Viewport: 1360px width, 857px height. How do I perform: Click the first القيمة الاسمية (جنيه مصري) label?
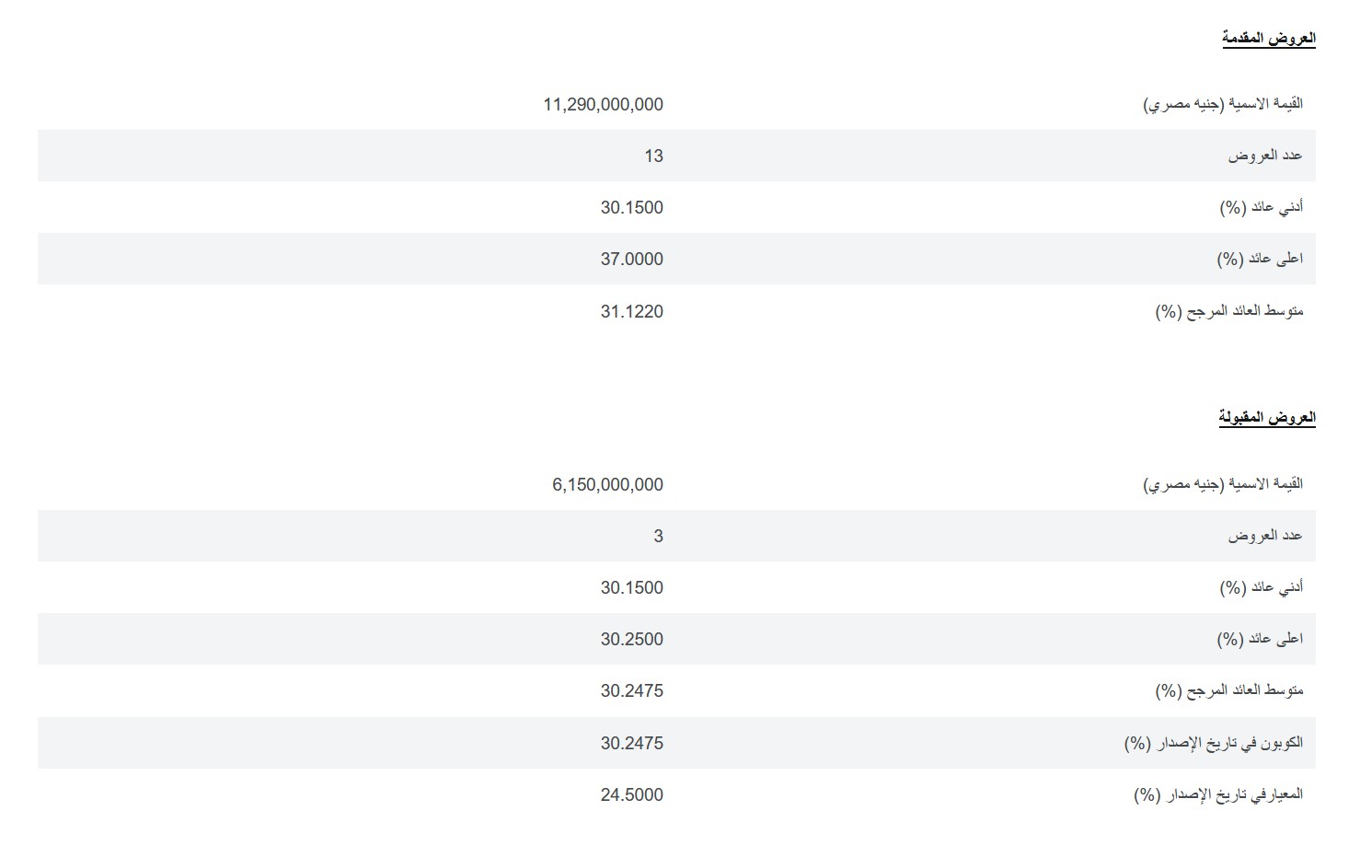point(1223,104)
